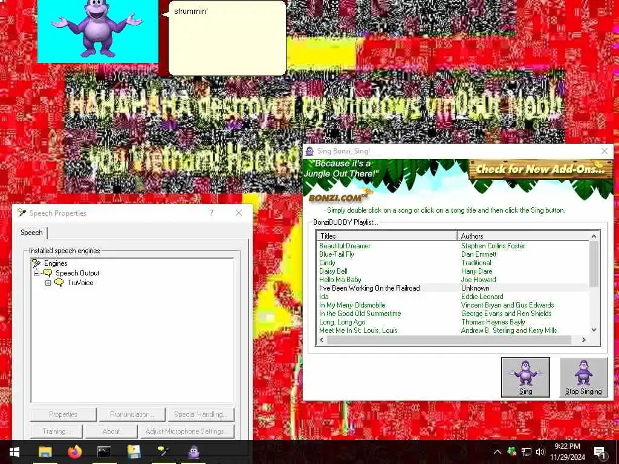Click the Pronunciation... button
This screenshot has width=619, height=464.
pyautogui.click(x=132, y=414)
